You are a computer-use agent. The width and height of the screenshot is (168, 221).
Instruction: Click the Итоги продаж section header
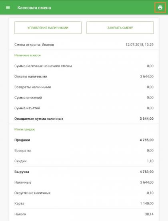(24, 129)
